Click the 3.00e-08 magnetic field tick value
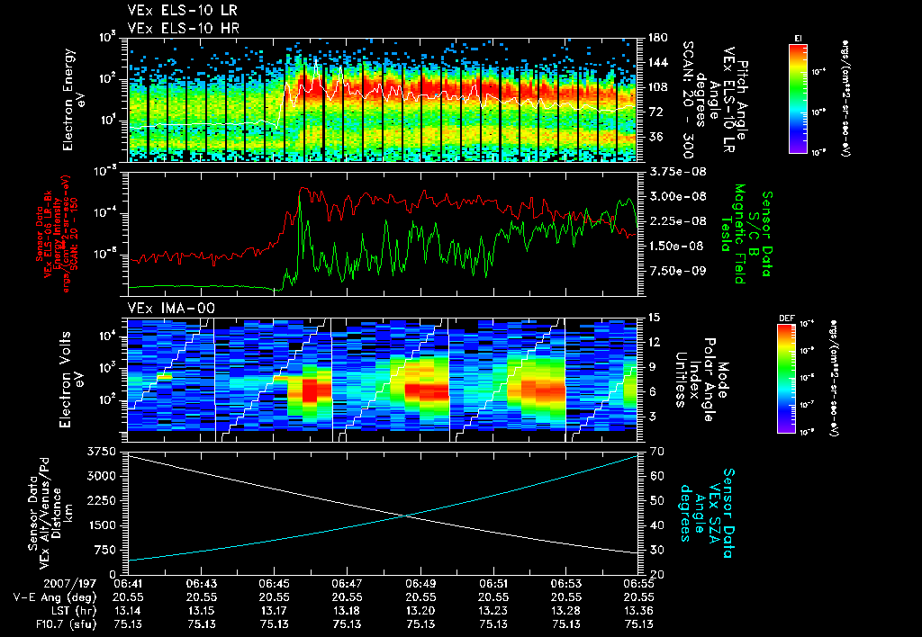Viewport: 922px width, 637px height. click(x=677, y=196)
